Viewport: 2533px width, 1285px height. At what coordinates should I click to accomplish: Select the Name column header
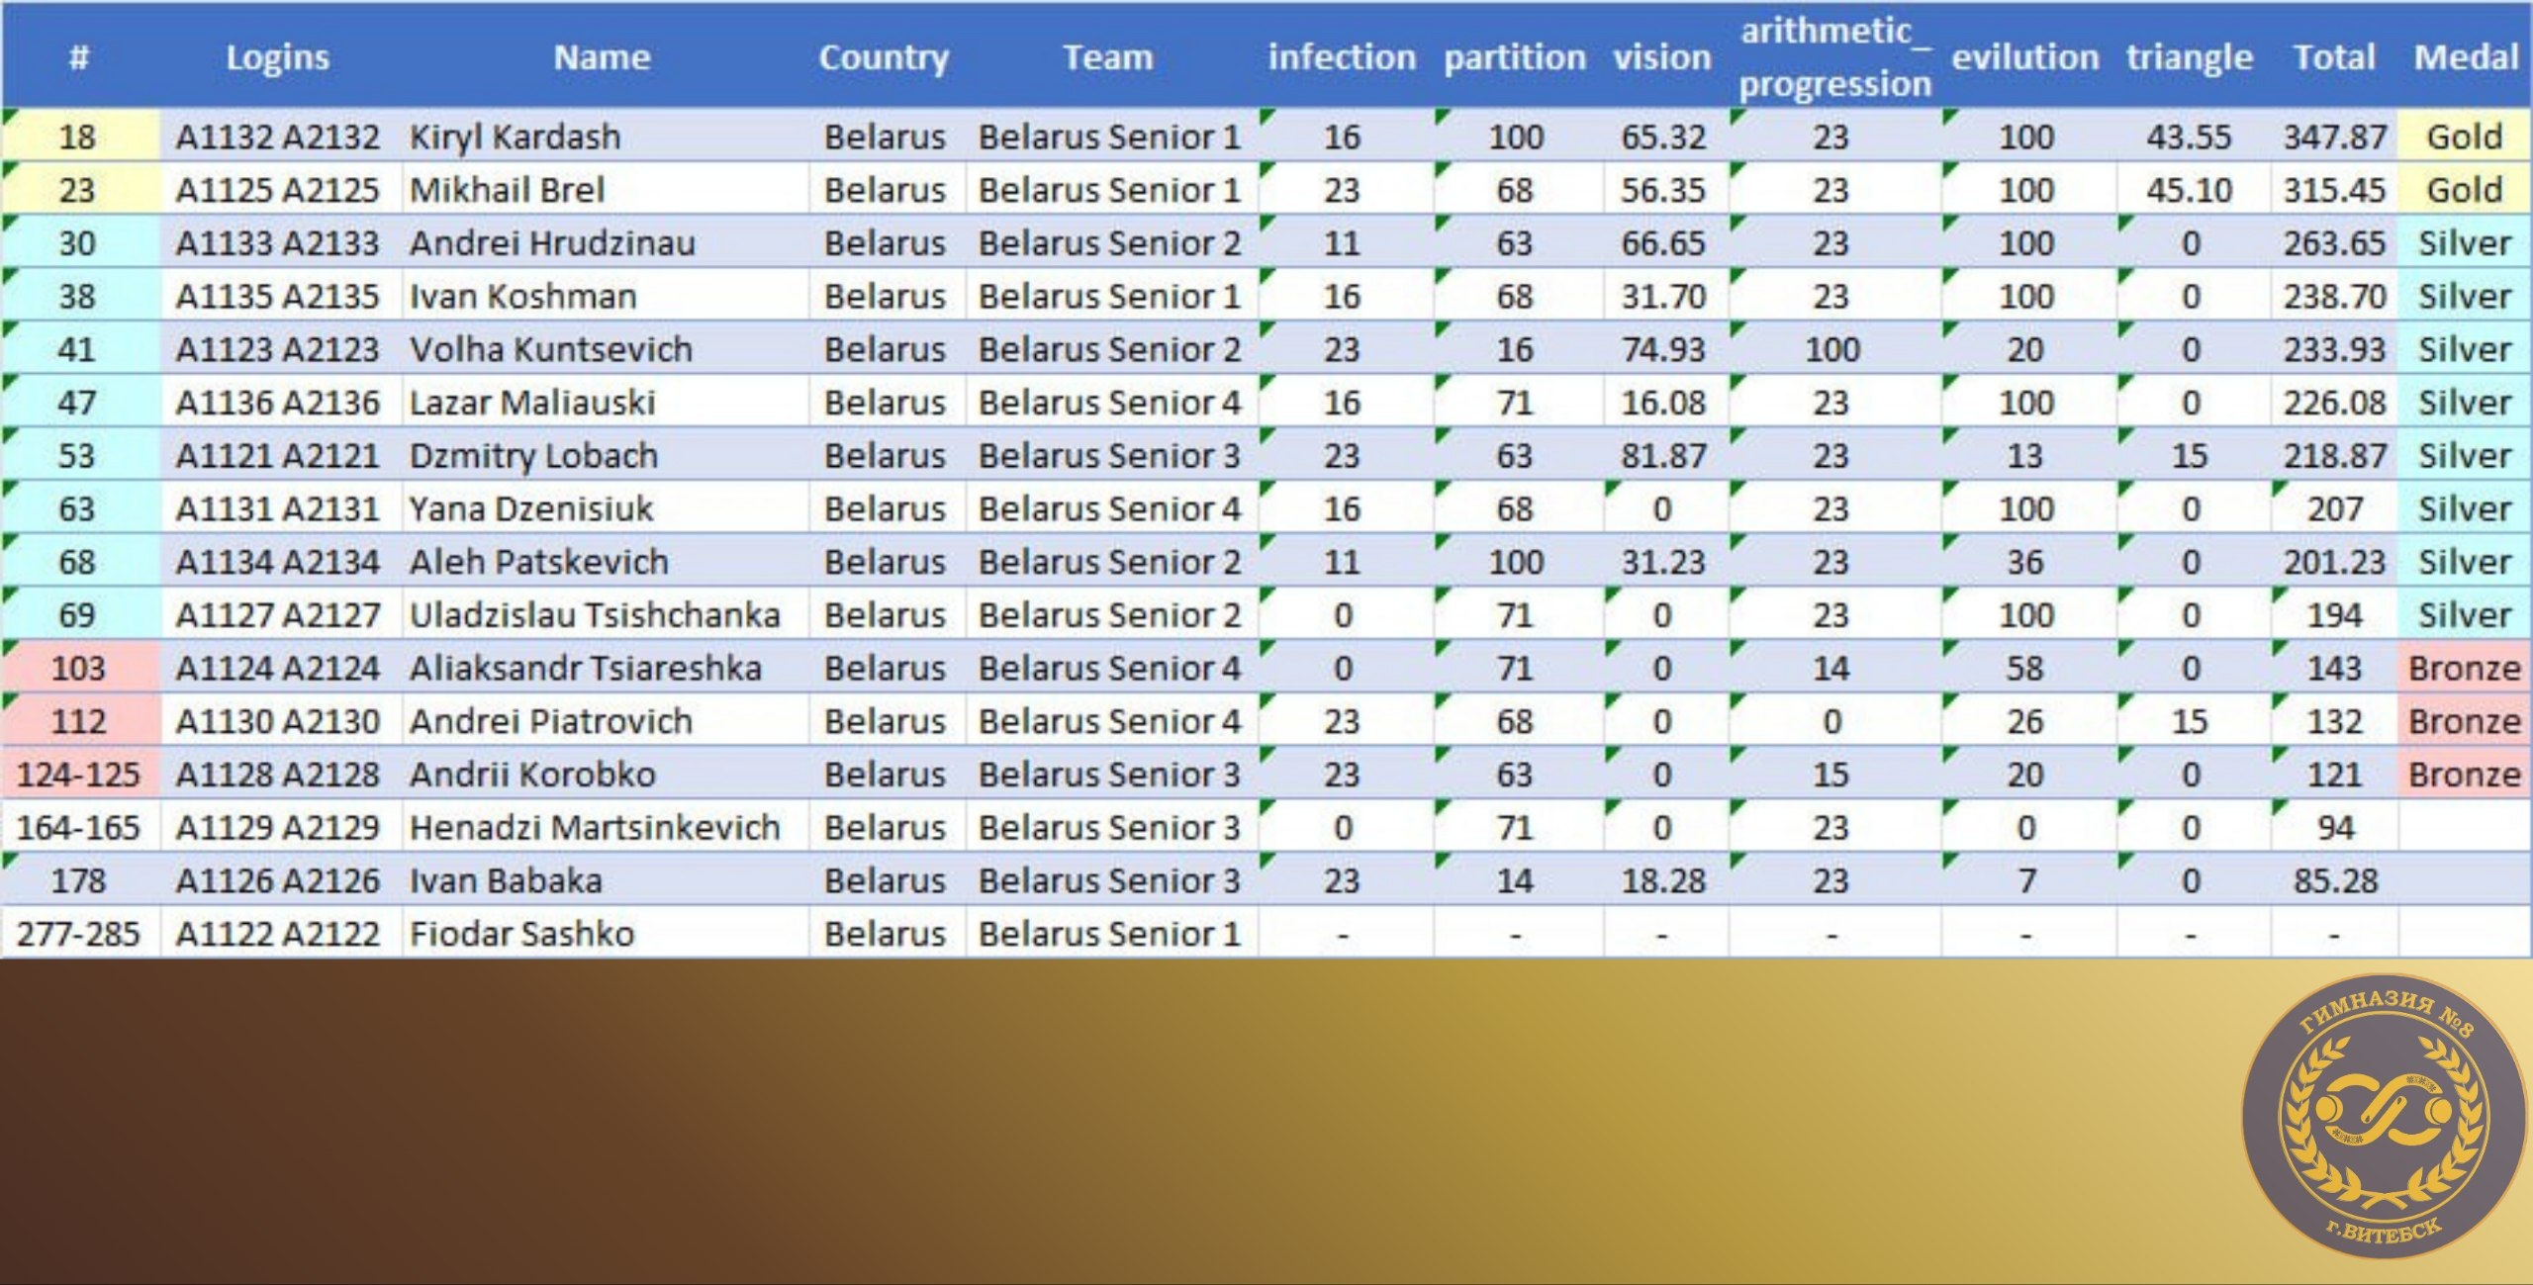click(602, 57)
